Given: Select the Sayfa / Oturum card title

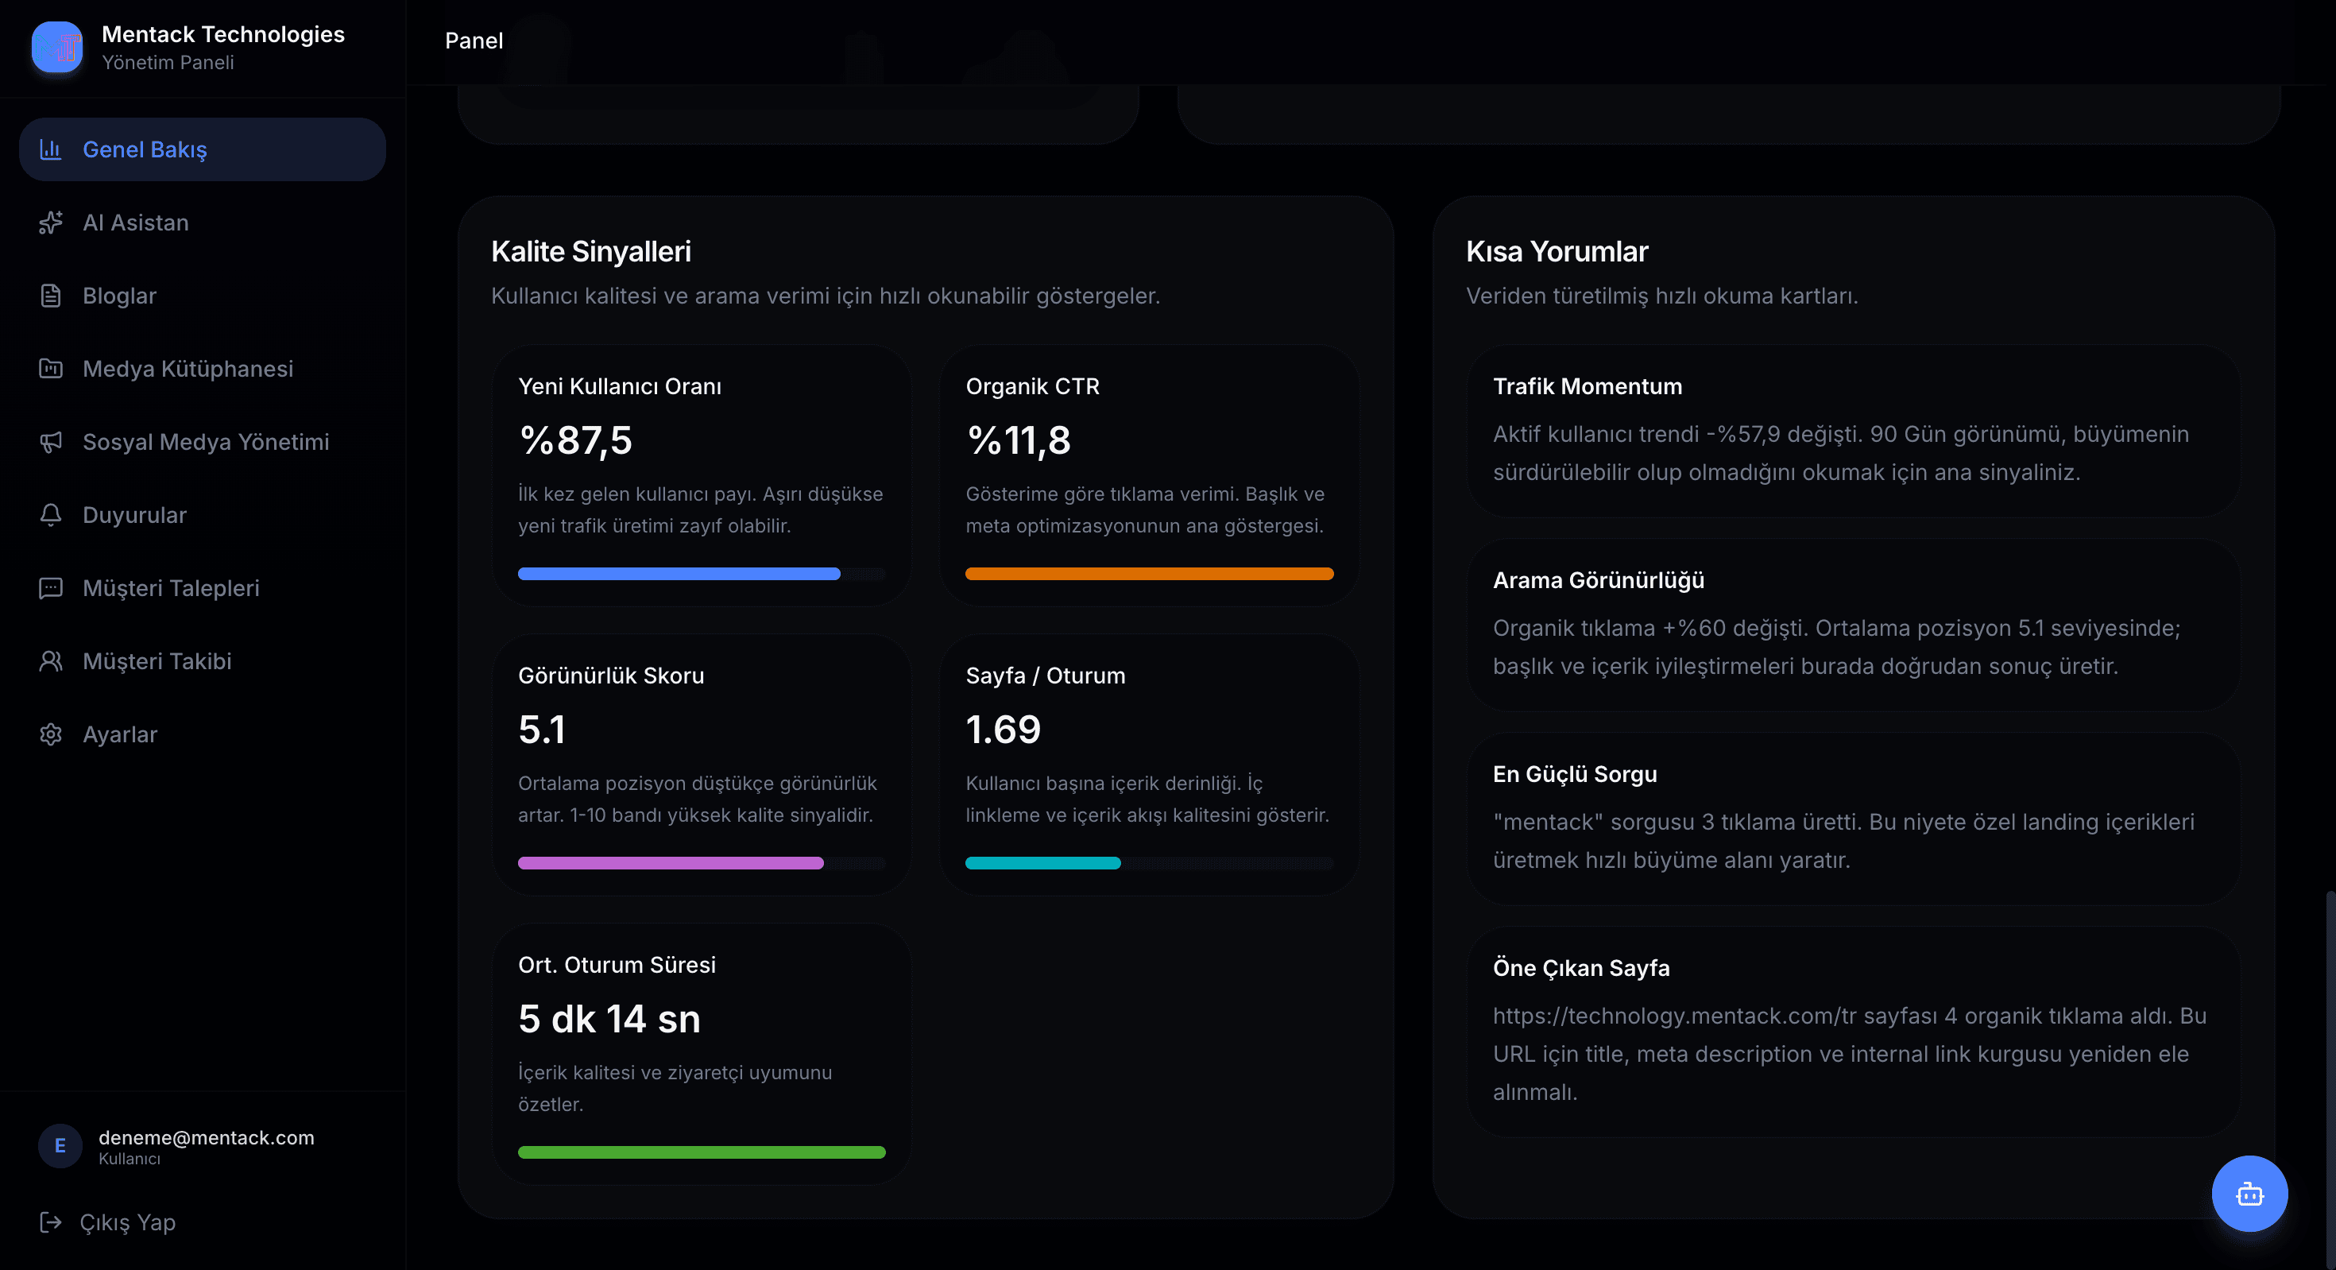Looking at the screenshot, I should pyautogui.click(x=1046, y=676).
